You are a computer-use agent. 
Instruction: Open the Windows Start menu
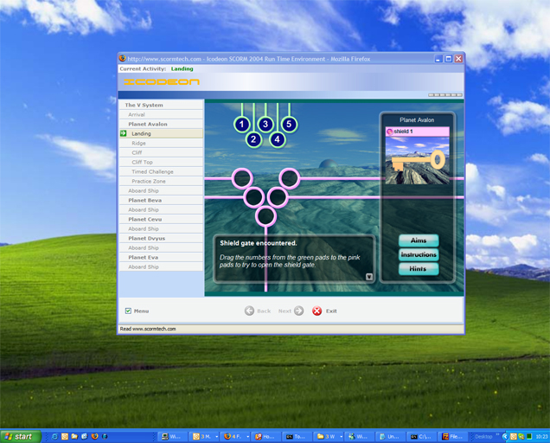21,436
